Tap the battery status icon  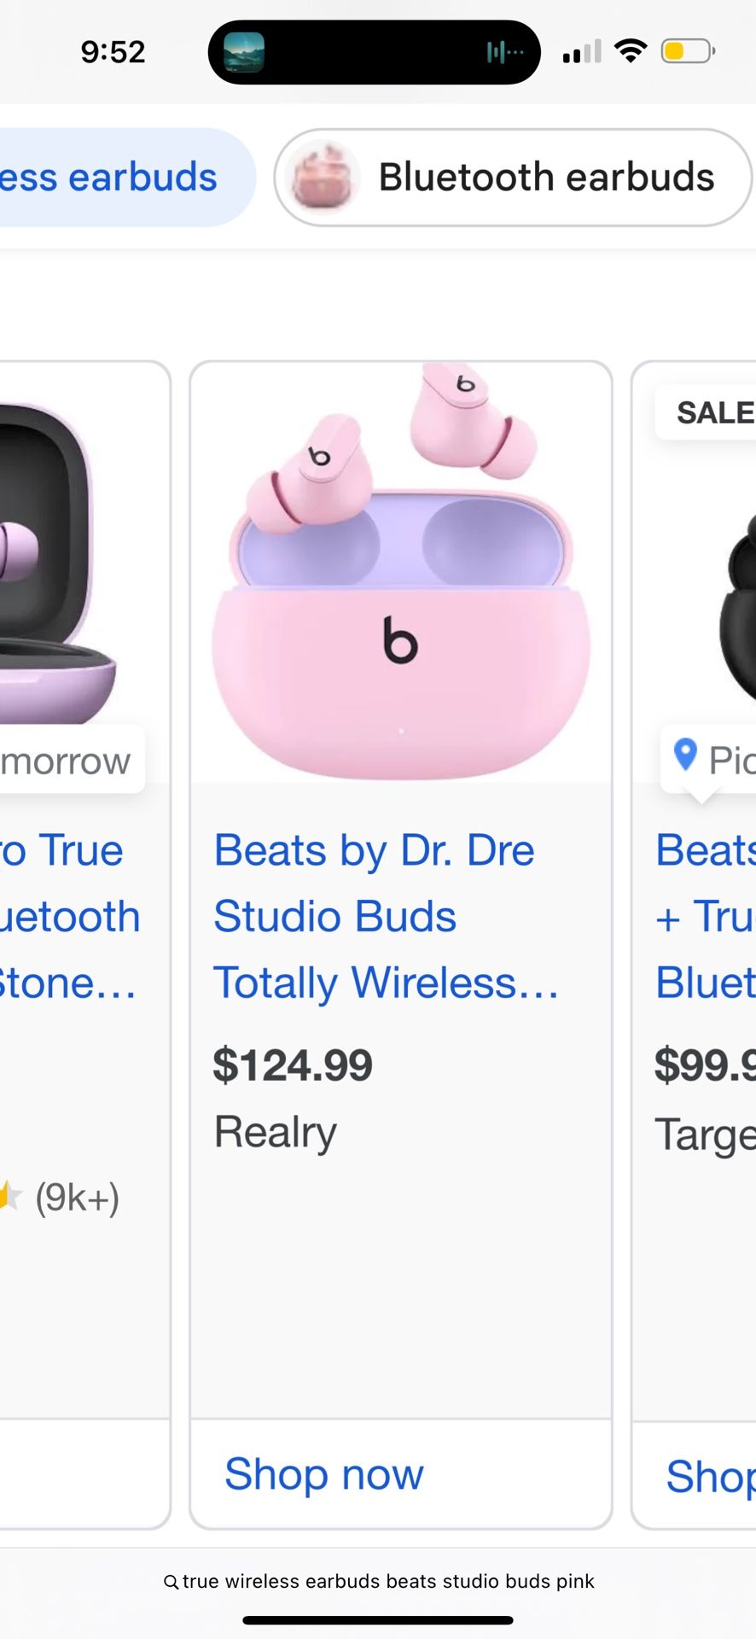[x=687, y=51]
